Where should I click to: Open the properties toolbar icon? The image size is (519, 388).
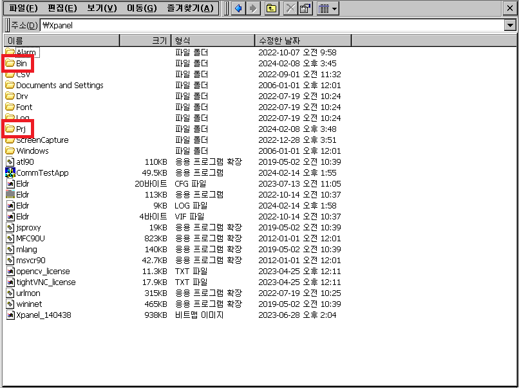[305, 8]
